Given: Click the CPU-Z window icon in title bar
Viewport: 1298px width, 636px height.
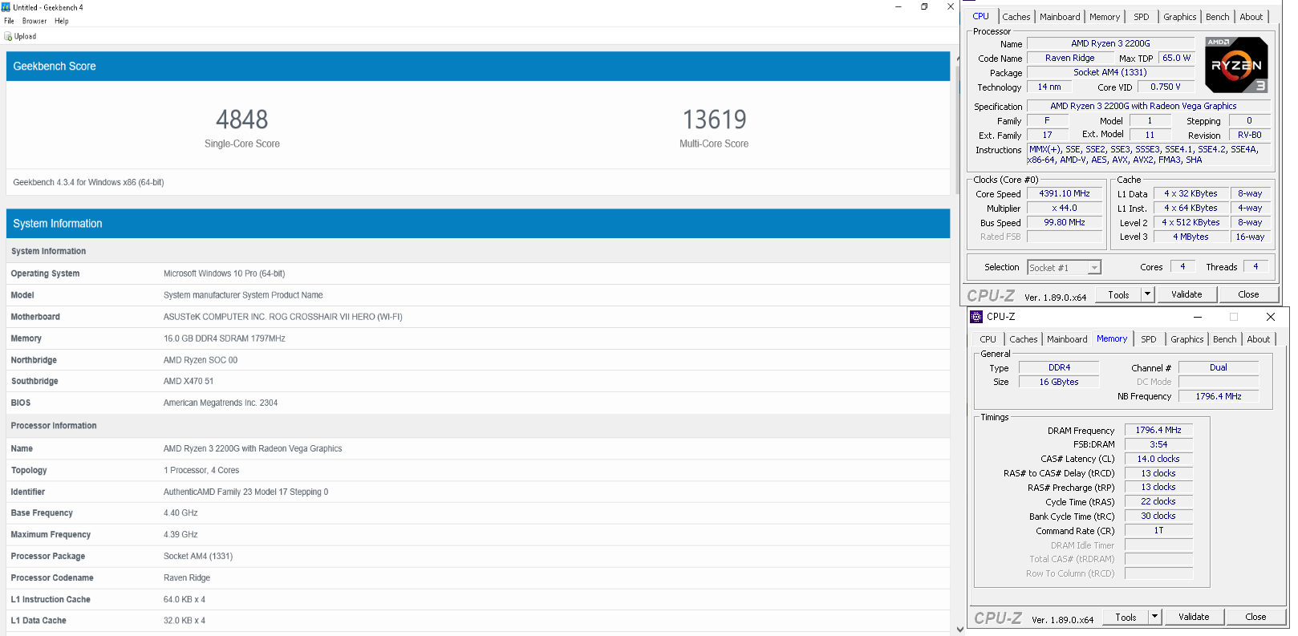Looking at the screenshot, I should click(x=976, y=317).
